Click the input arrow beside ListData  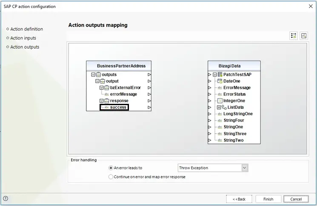click(210, 107)
